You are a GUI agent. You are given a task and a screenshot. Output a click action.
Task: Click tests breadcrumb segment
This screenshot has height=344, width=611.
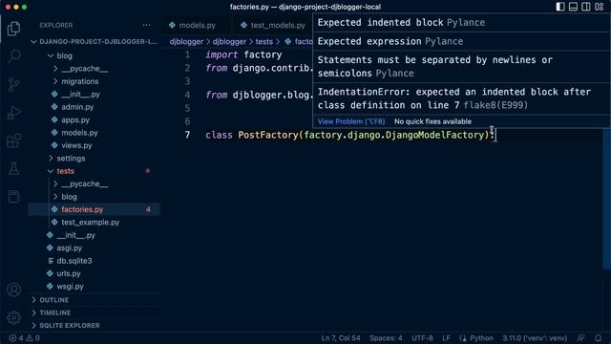point(263,42)
